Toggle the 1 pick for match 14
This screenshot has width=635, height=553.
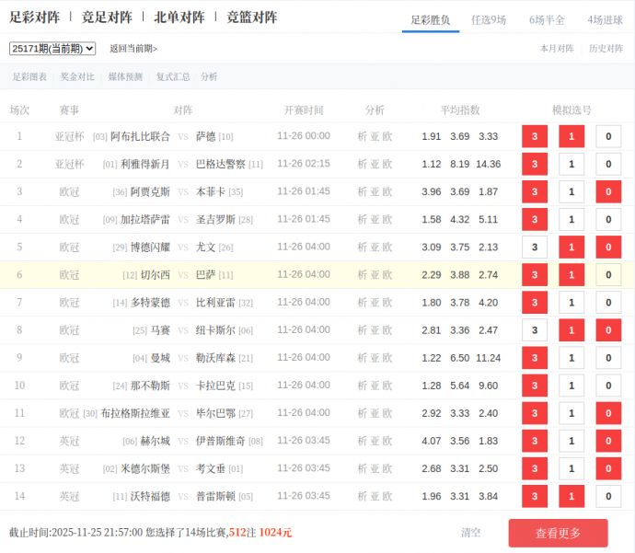pyautogui.click(x=571, y=497)
